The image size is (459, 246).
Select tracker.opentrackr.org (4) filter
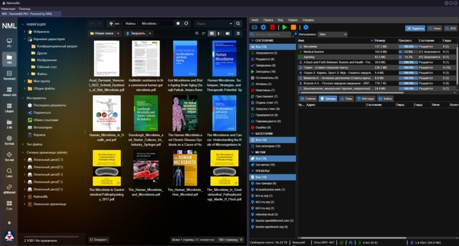click(x=271, y=227)
